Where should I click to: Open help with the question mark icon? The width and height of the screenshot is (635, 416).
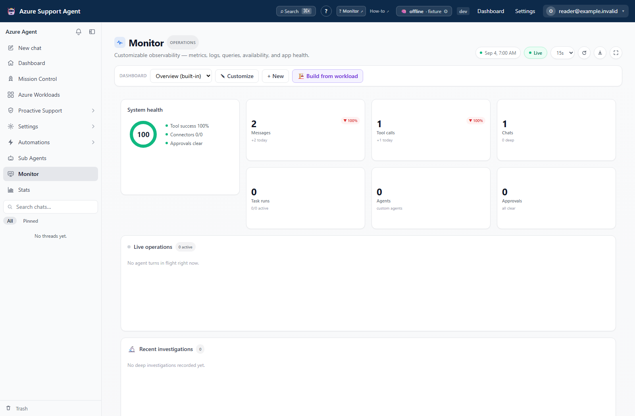click(x=326, y=11)
